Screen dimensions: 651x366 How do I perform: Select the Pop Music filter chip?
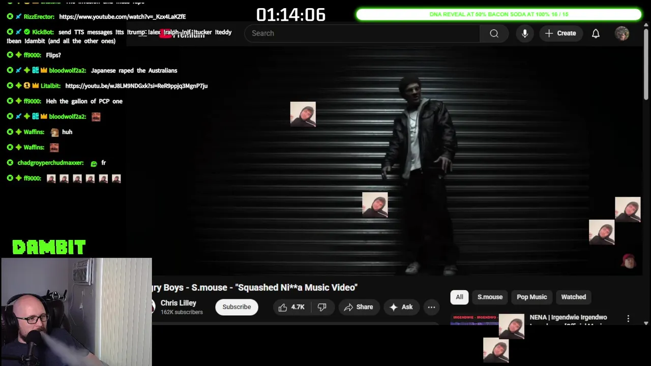(x=532, y=297)
